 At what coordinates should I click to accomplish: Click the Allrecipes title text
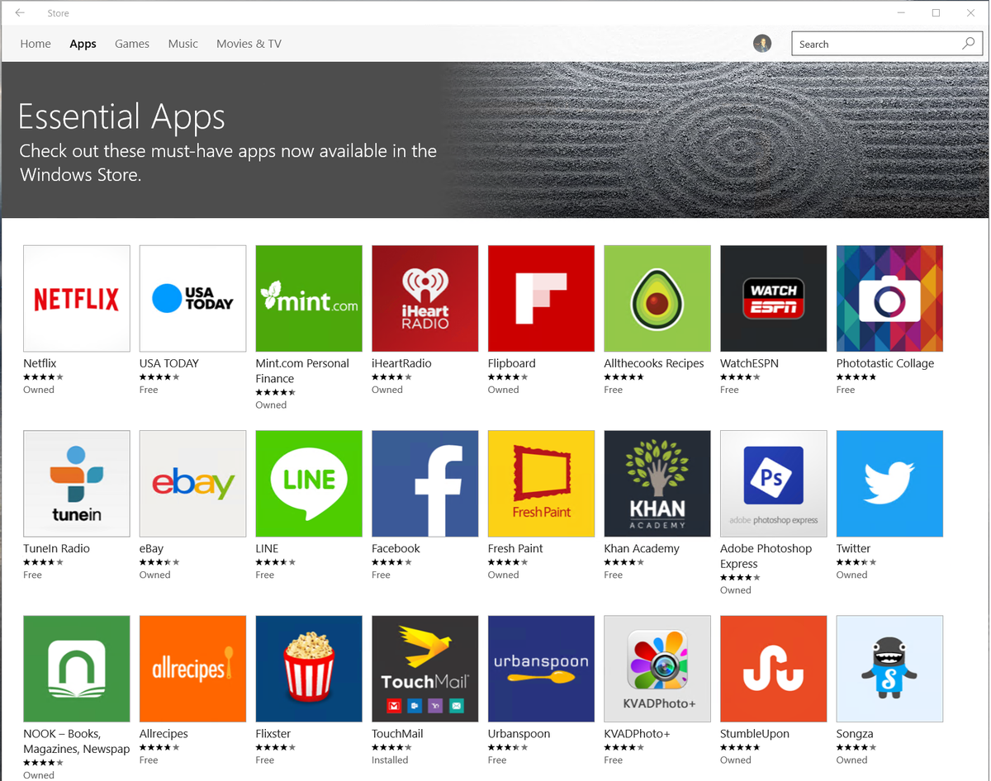(164, 734)
